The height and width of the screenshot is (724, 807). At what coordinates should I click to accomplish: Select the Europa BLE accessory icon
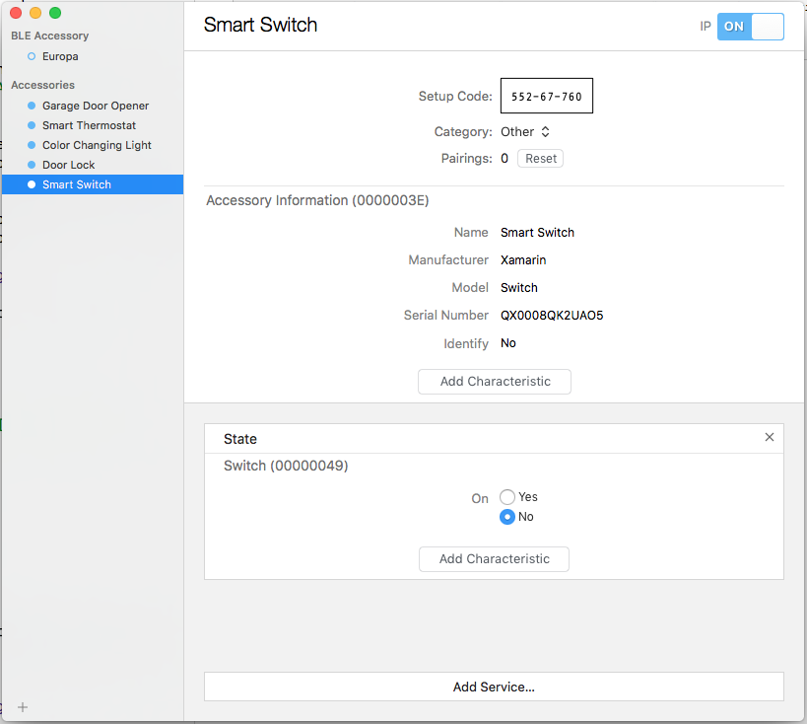pos(34,56)
